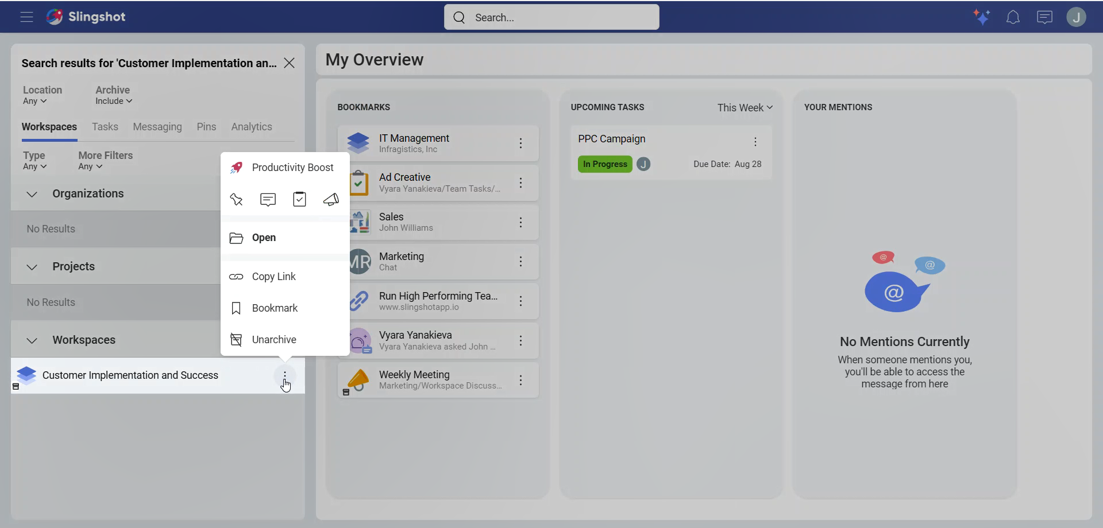1103x528 pixels.
Task: Open more options for Run High Performing bookmark
Action: 520,301
